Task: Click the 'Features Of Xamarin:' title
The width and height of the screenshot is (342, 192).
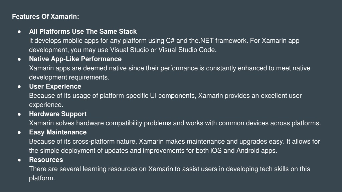Action: [x=45, y=17]
